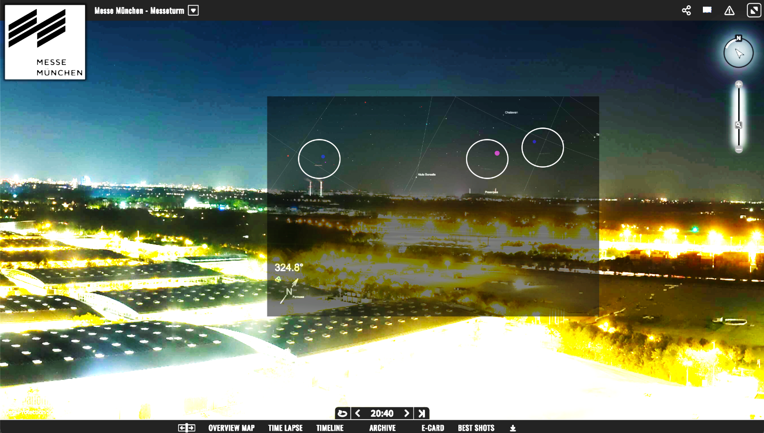The width and height of the screenshot is (764, 433).
Task: Open the Archive
Action: pos(382,428)
